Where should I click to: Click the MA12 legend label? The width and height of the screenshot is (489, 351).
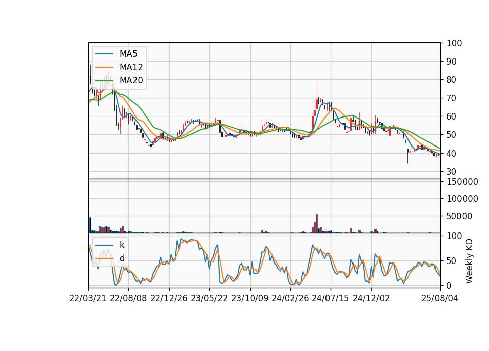(x=131, y=67)
